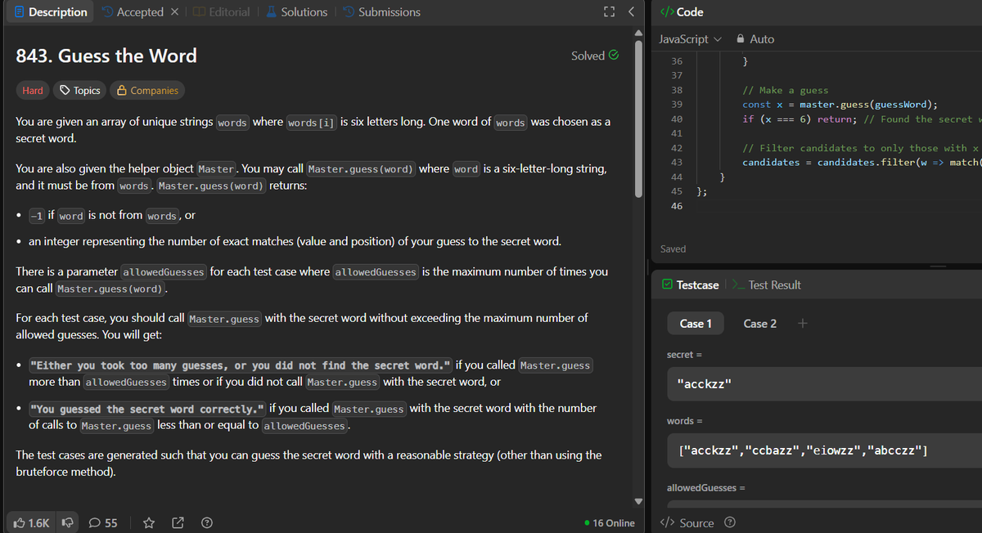The width and height of the screenshot is (982, 533).
Task: Click the Source link at bottom
Action: (687, 522)
